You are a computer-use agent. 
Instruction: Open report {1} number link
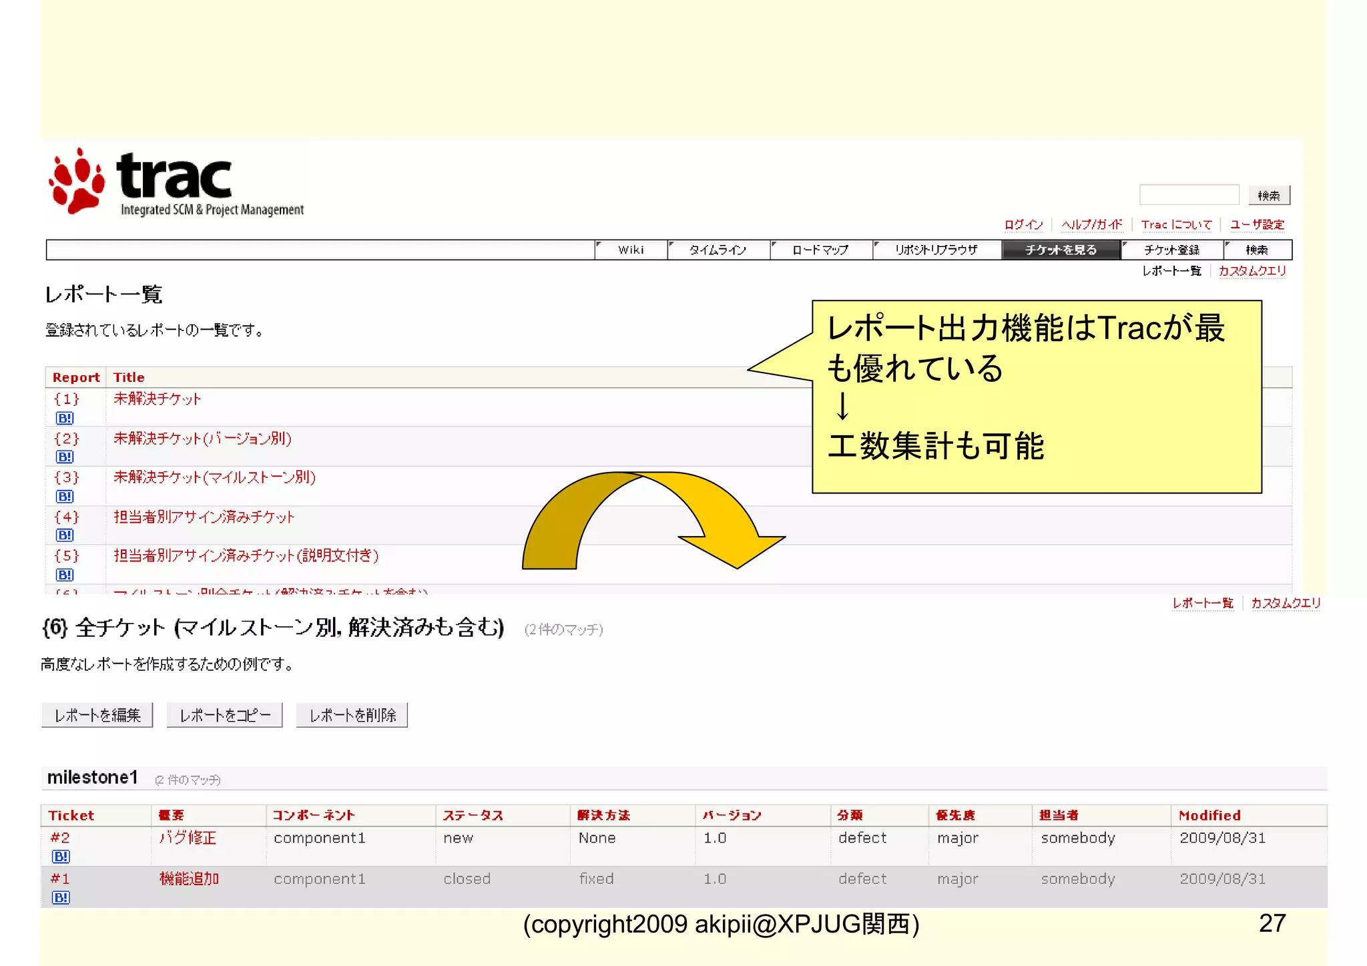tap(67, 399)
